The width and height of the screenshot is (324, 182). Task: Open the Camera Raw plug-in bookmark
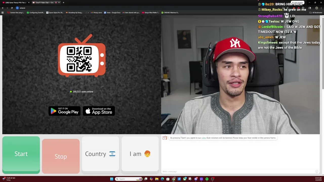[x=16, y=13]
